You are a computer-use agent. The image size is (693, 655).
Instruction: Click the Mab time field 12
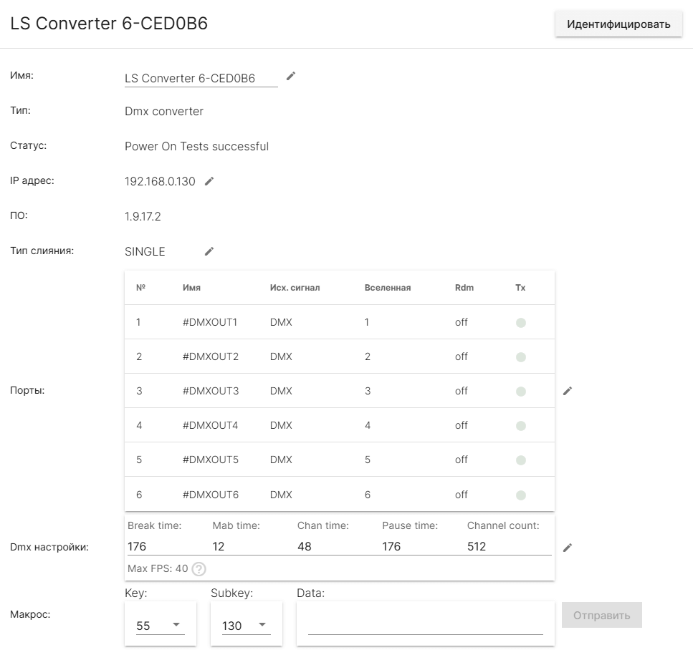(x=254, y=546)
